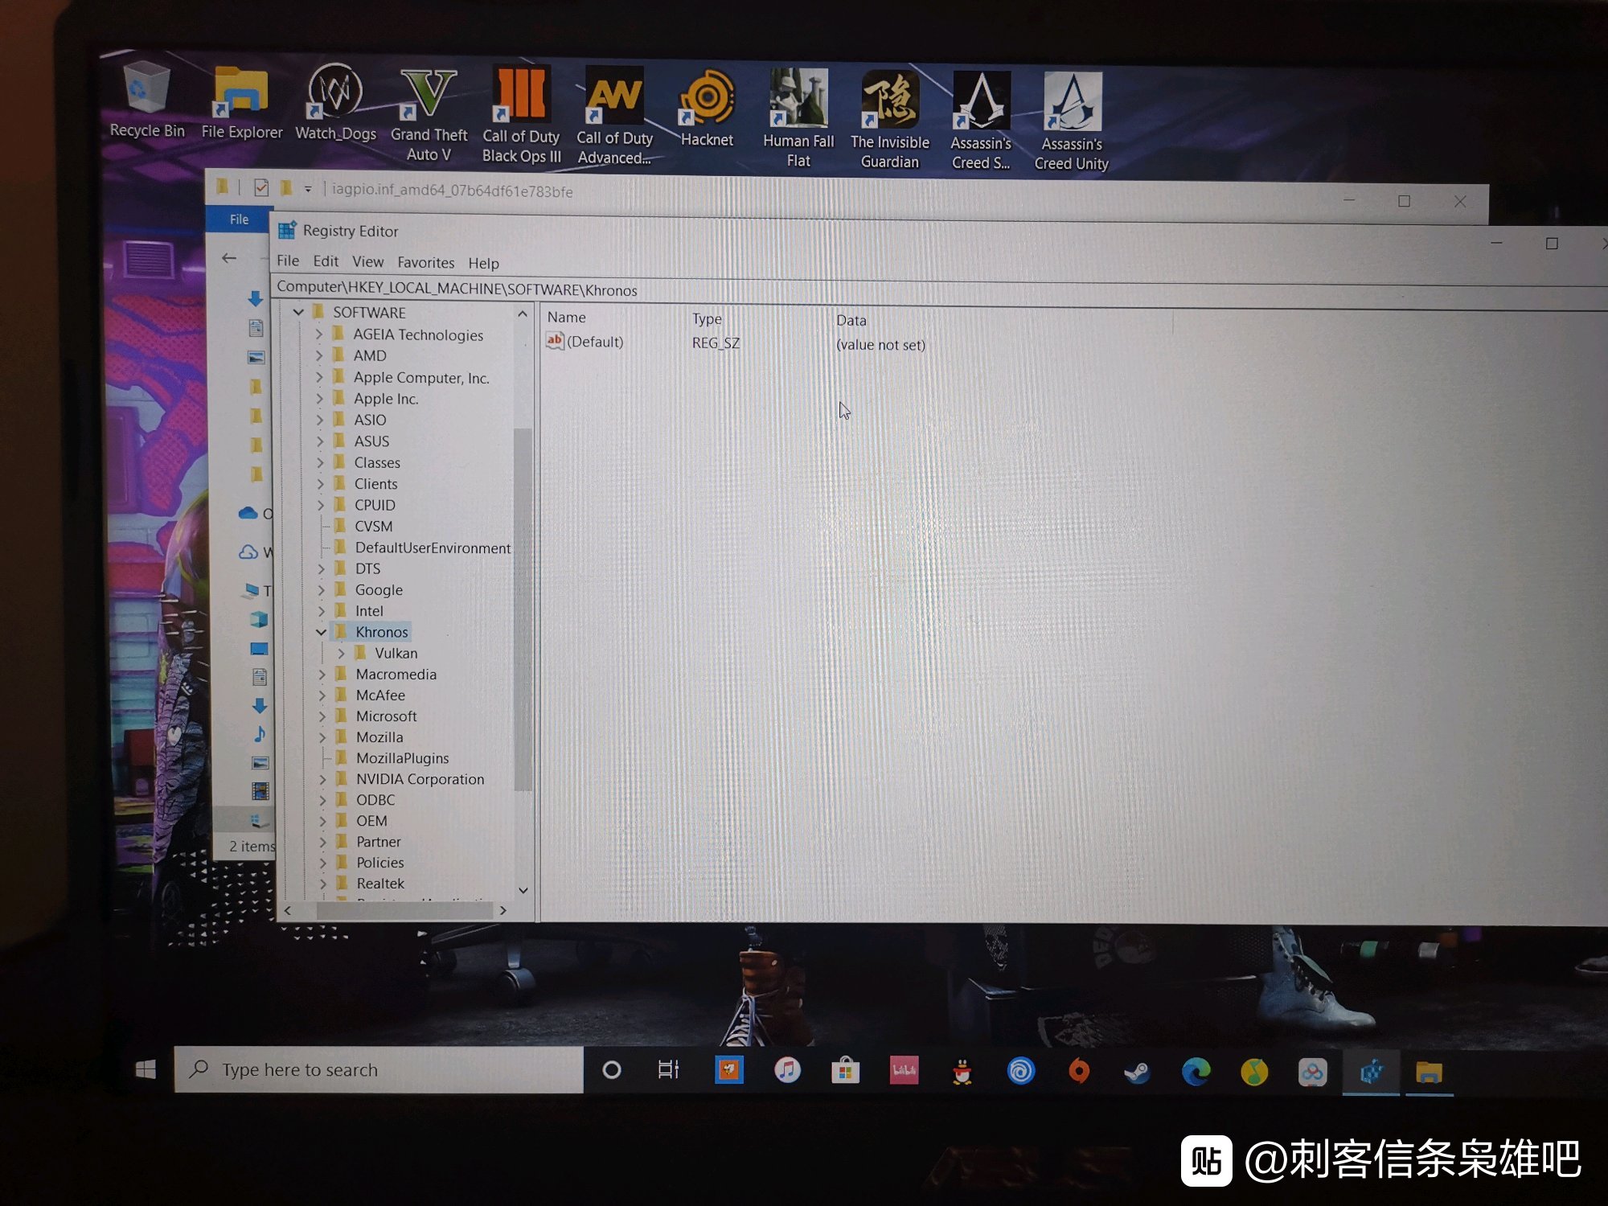Launch Human Fall Flat shortcut
Image resolution: width=1608 pixels, height=1206 pixels.
[x=798, y=118]
